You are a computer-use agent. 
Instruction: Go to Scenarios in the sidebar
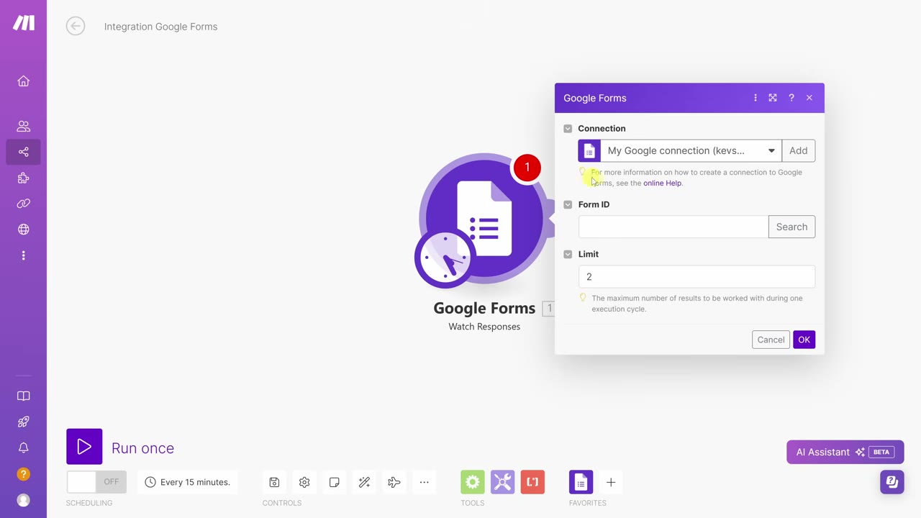point(24,152)
